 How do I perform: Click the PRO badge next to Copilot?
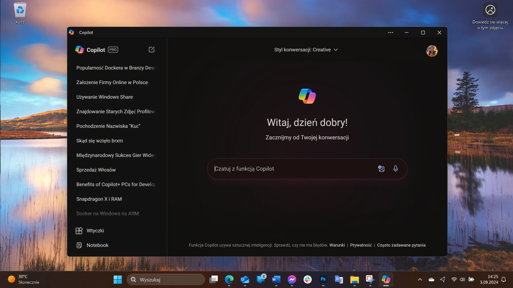coord(113,50)
